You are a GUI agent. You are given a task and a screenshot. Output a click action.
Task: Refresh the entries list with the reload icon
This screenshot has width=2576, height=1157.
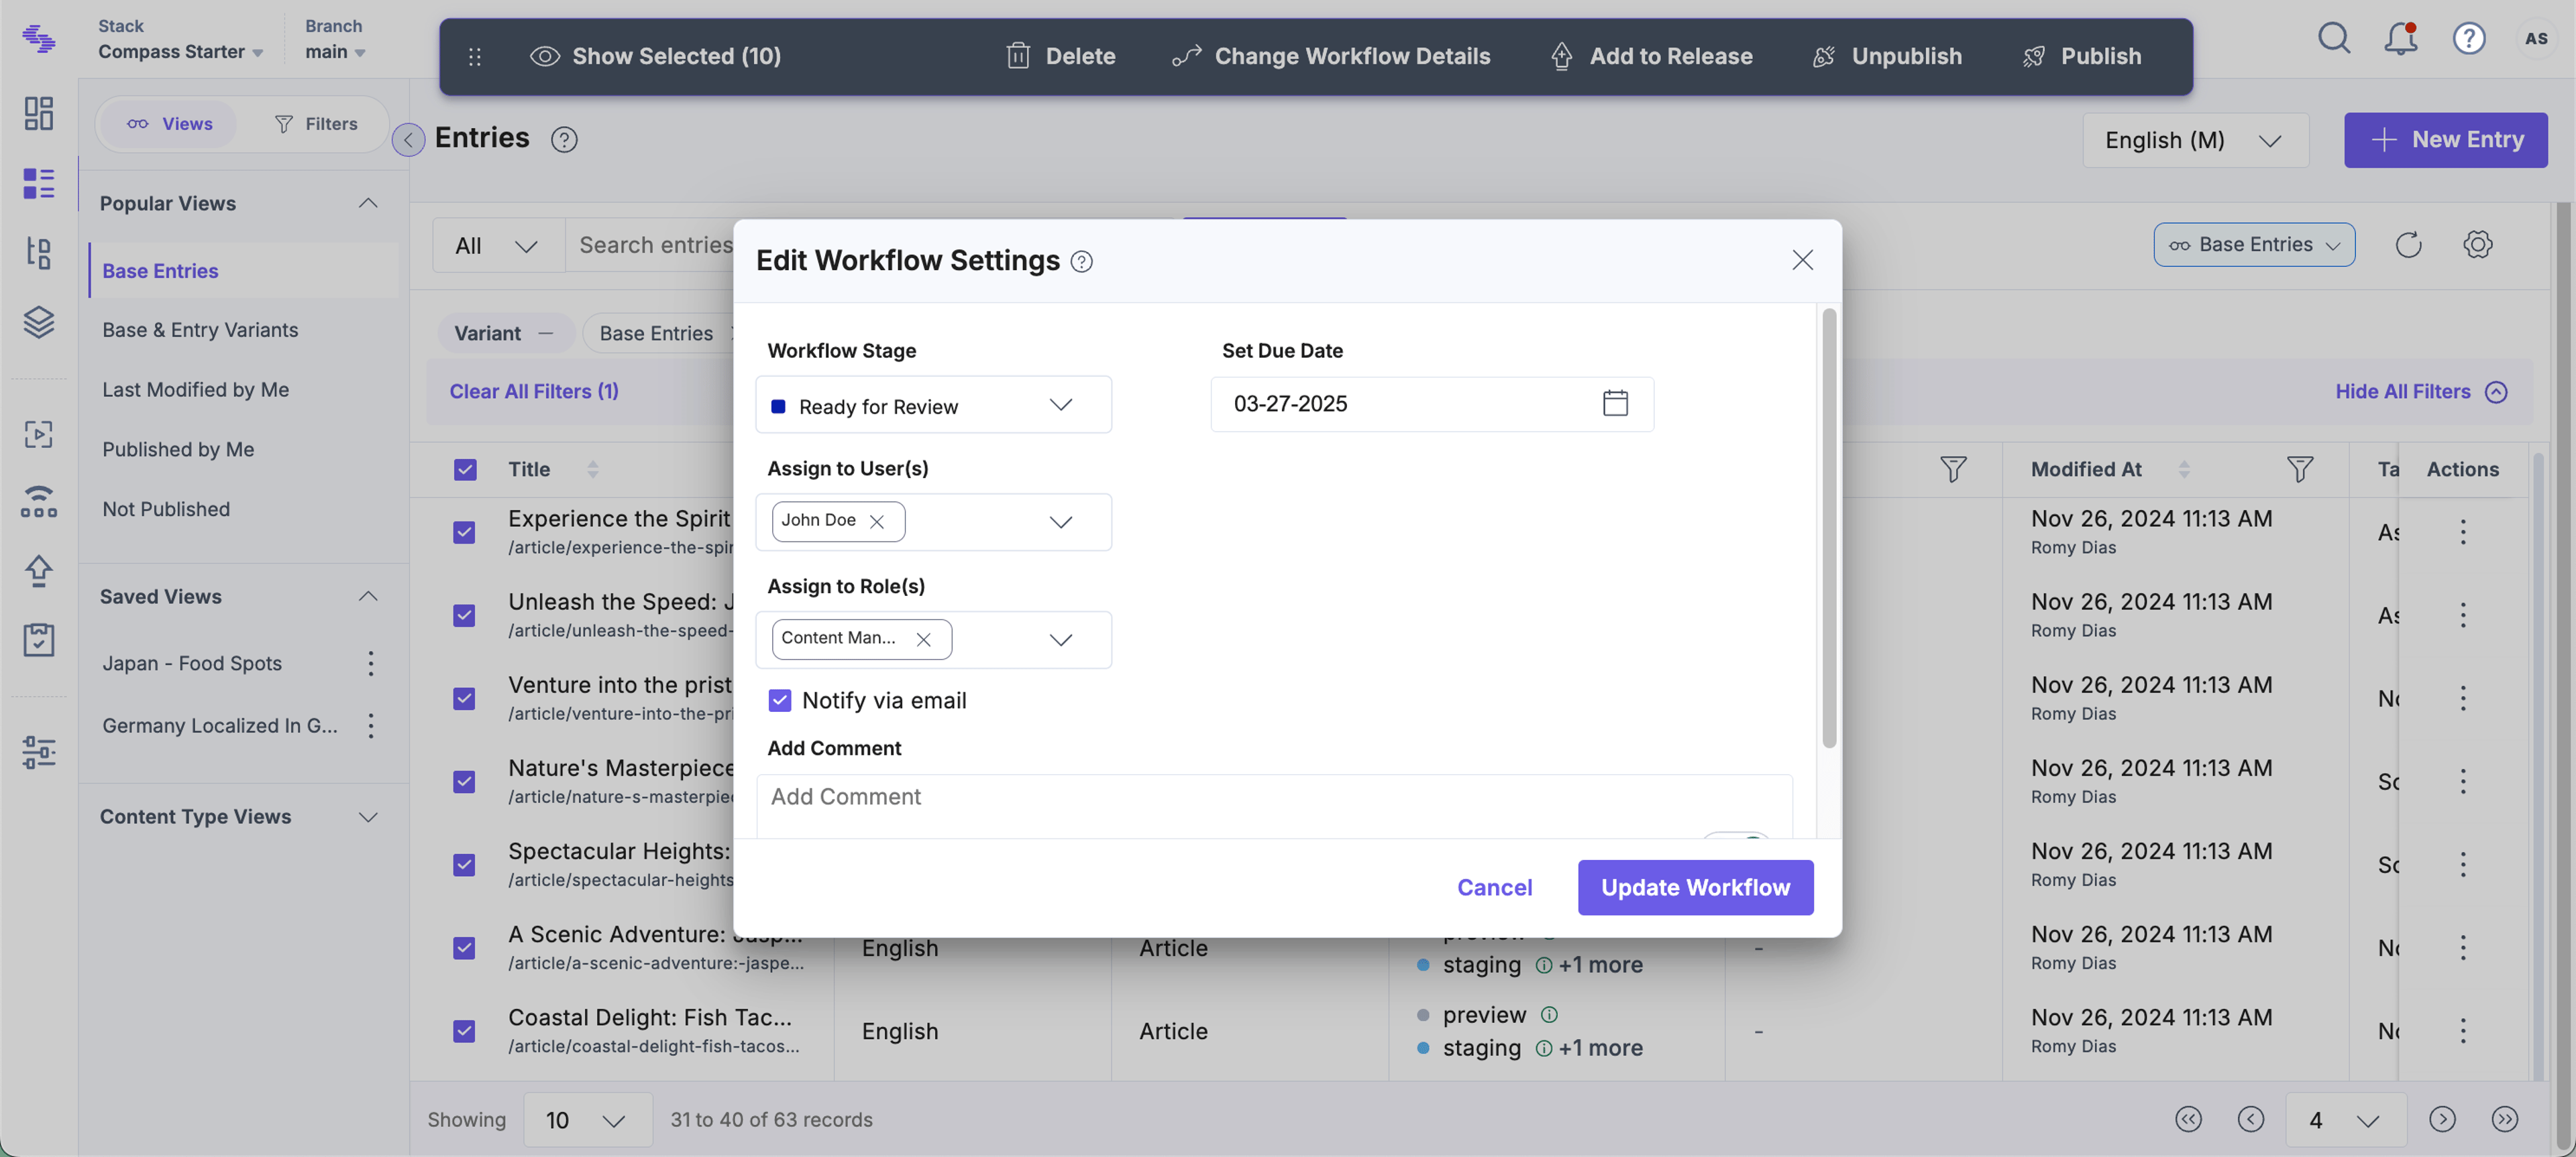pos(2408,244)
